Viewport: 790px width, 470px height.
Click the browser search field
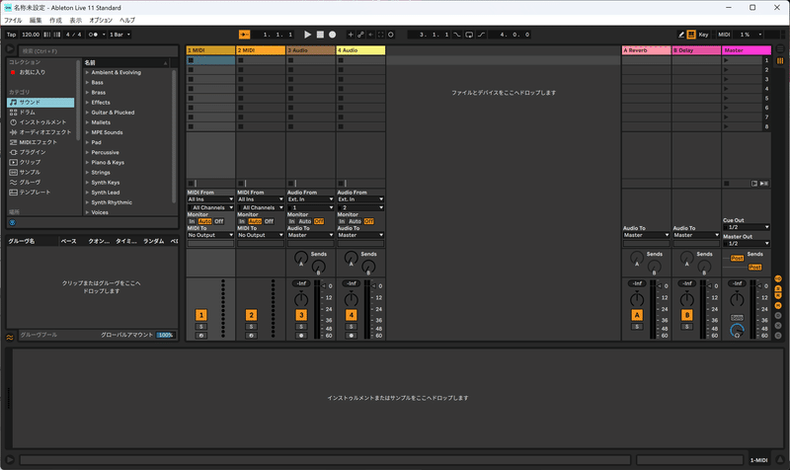(x=98, y=51)
